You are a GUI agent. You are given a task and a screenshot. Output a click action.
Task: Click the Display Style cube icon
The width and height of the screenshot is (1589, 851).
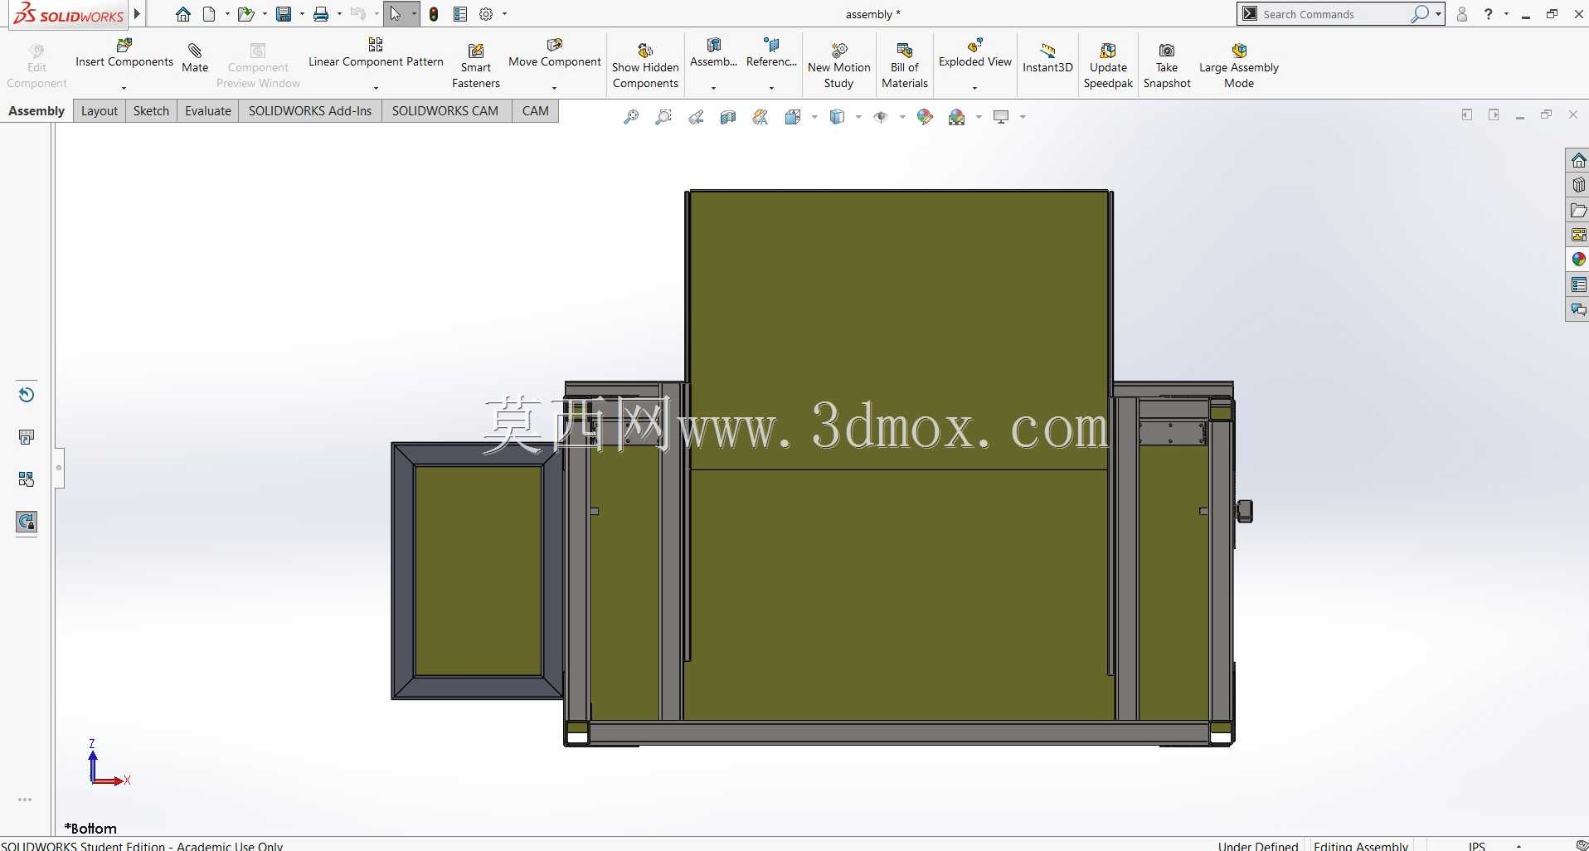coord(838,117)
